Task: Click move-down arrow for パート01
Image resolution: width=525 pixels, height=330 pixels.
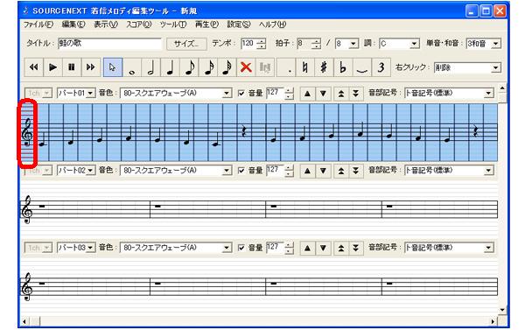Action: [x=323, y=94]
